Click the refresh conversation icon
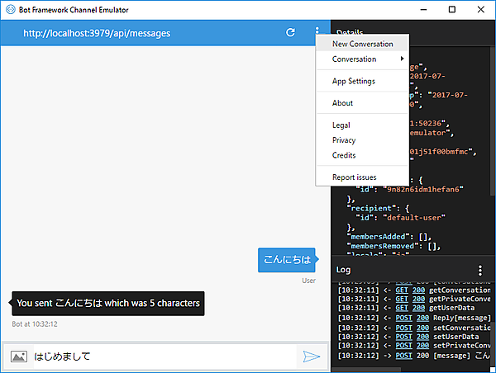 pos(290,32)
